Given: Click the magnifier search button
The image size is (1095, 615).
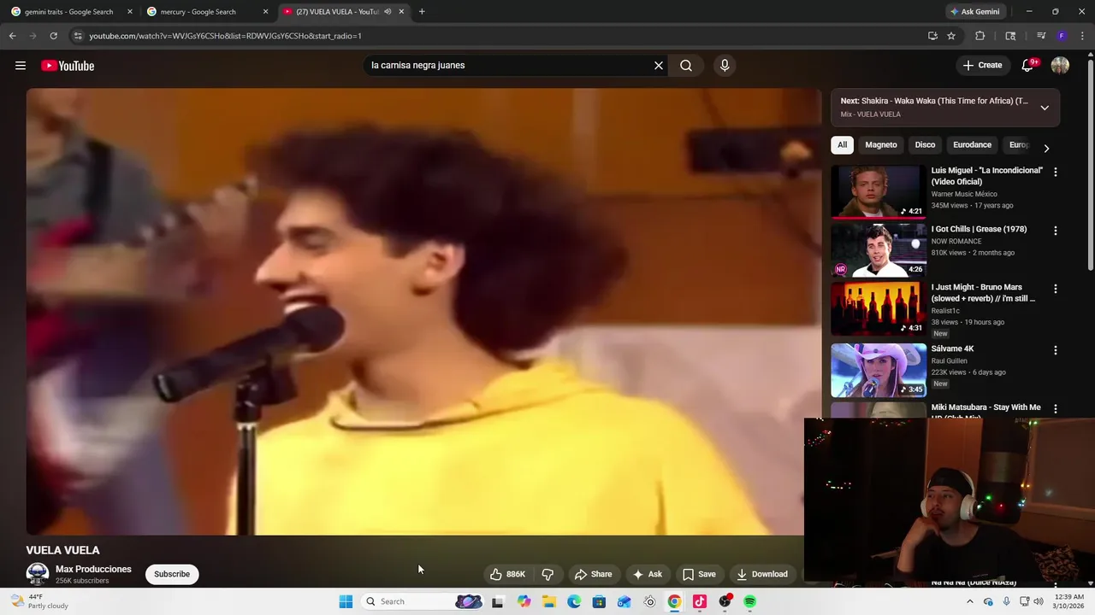Looking at the screenshot, I should tap(686, 66).
